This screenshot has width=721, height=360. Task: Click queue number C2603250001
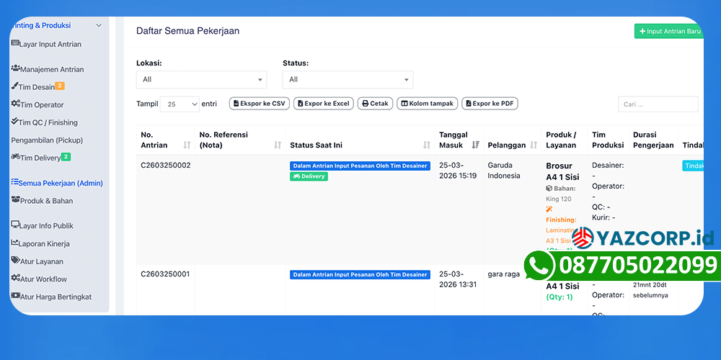click(x=166, y=274)
